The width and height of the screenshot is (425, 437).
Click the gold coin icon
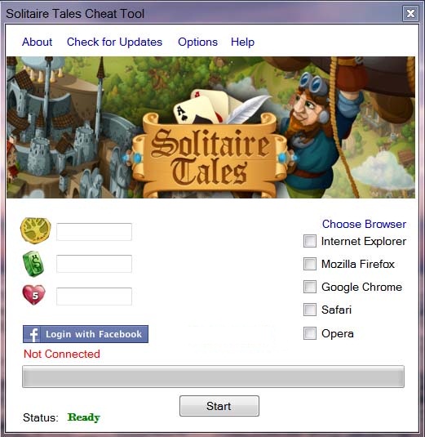click(36, 231)
